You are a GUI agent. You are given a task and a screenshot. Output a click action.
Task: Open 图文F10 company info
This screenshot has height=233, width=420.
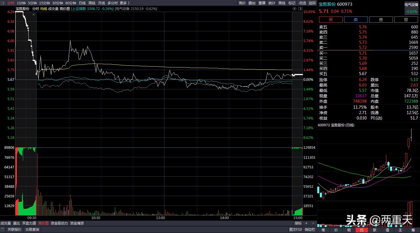coord(296,230)
